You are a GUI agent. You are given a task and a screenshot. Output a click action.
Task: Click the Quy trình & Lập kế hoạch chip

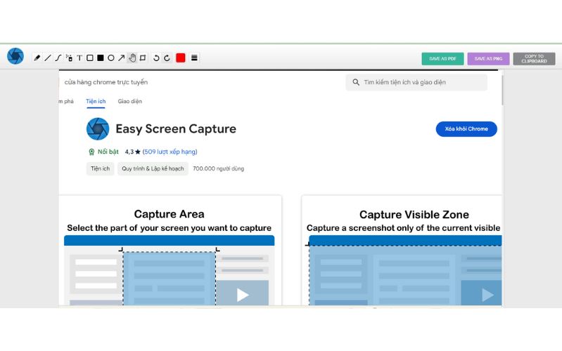tap(153, 168)
